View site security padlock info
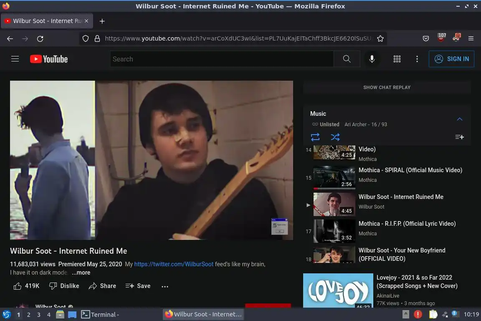Screen dimensions: 481x321 97,38
